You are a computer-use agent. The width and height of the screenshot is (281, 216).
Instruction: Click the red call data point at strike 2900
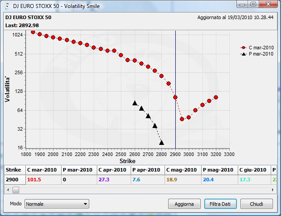click(x=175, y=97)
